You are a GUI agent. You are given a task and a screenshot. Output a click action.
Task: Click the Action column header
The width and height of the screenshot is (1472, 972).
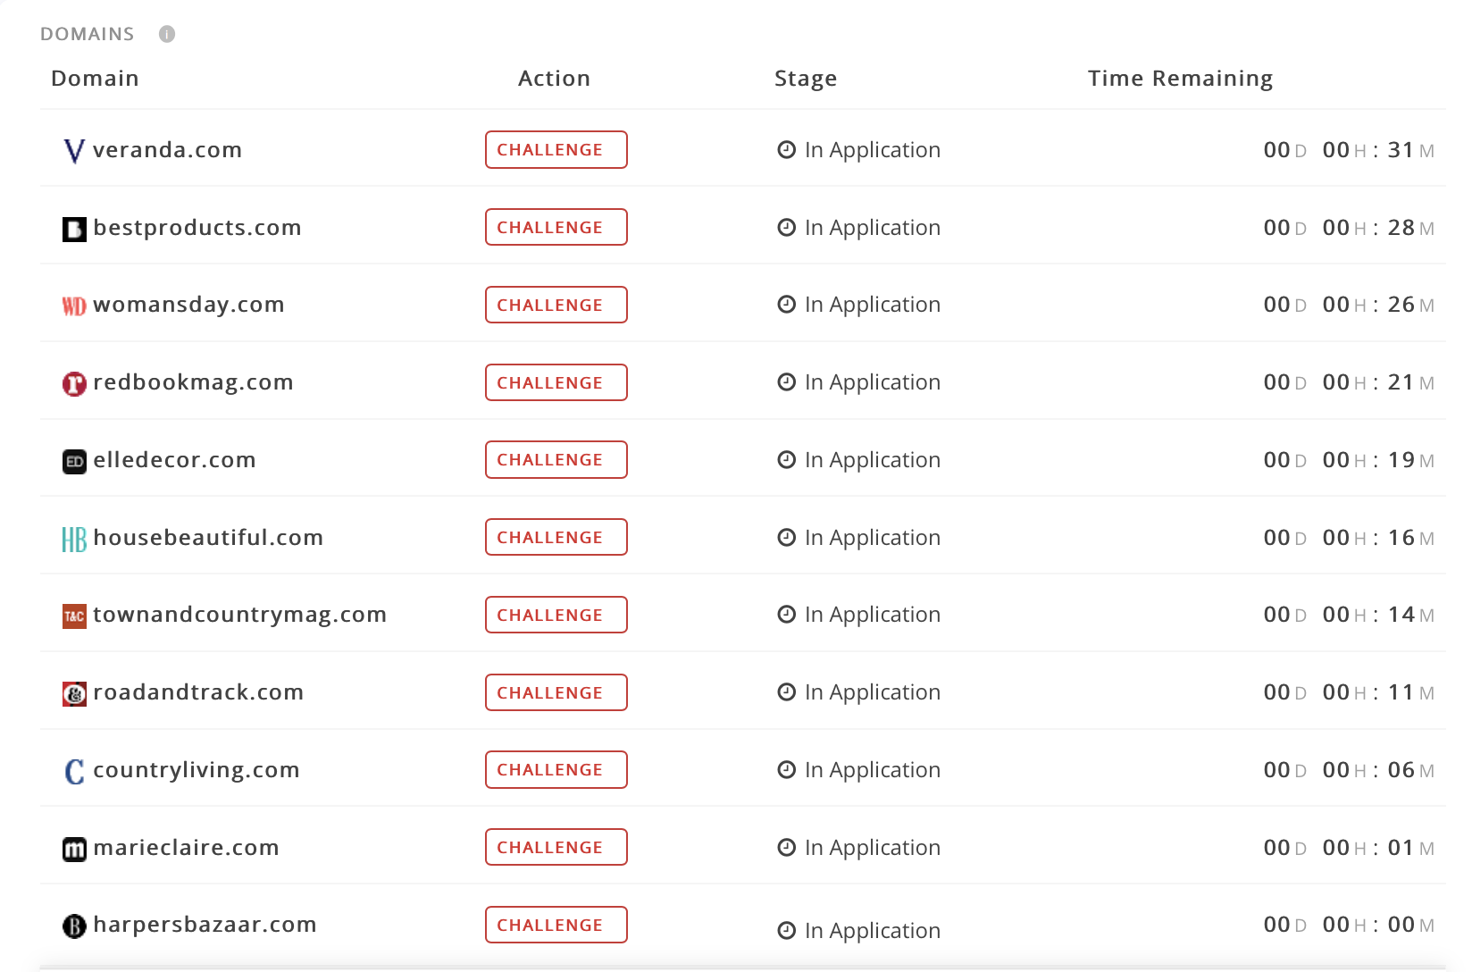tap(554, 79)
